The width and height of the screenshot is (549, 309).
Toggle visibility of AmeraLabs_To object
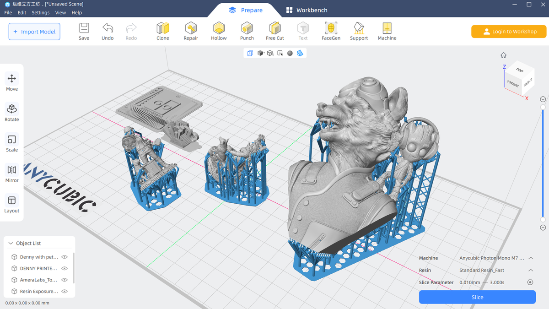pos(65,280)
